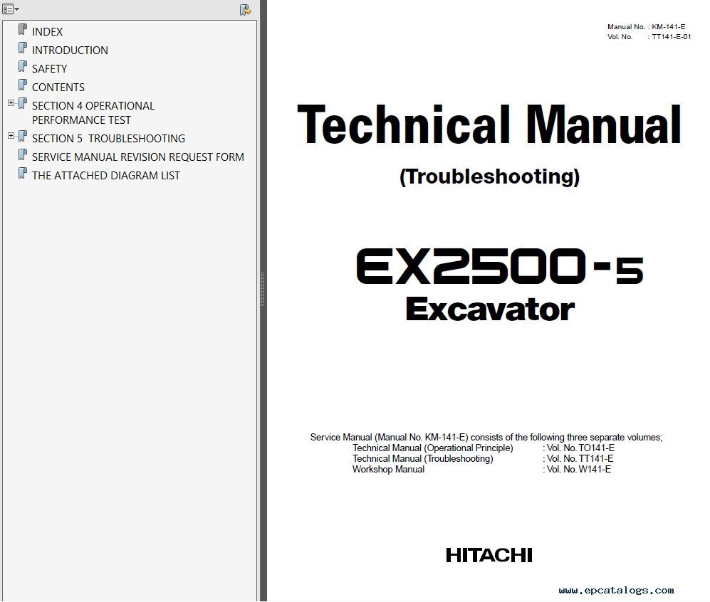
Task: Click the new bookmark icon in panel header
Action: (245, 10)
